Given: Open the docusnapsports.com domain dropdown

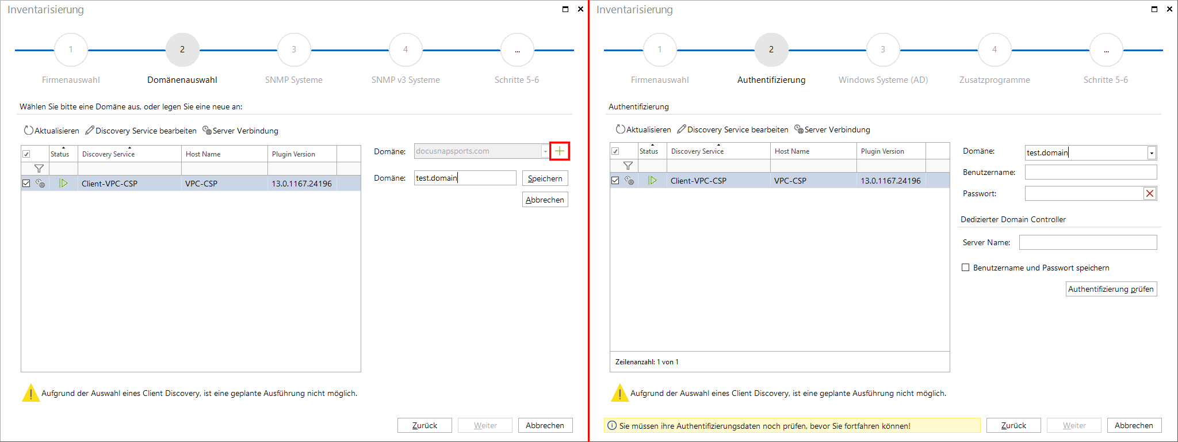Looking at the screenshot, I should click(545, 151).
